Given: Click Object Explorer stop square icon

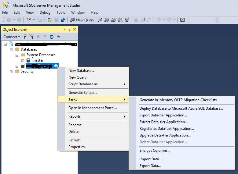Looking at the screenshot, I should 38,37.
